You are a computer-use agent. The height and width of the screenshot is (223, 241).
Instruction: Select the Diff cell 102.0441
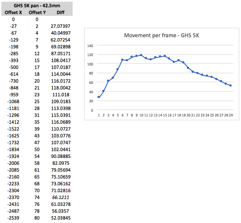61,149
